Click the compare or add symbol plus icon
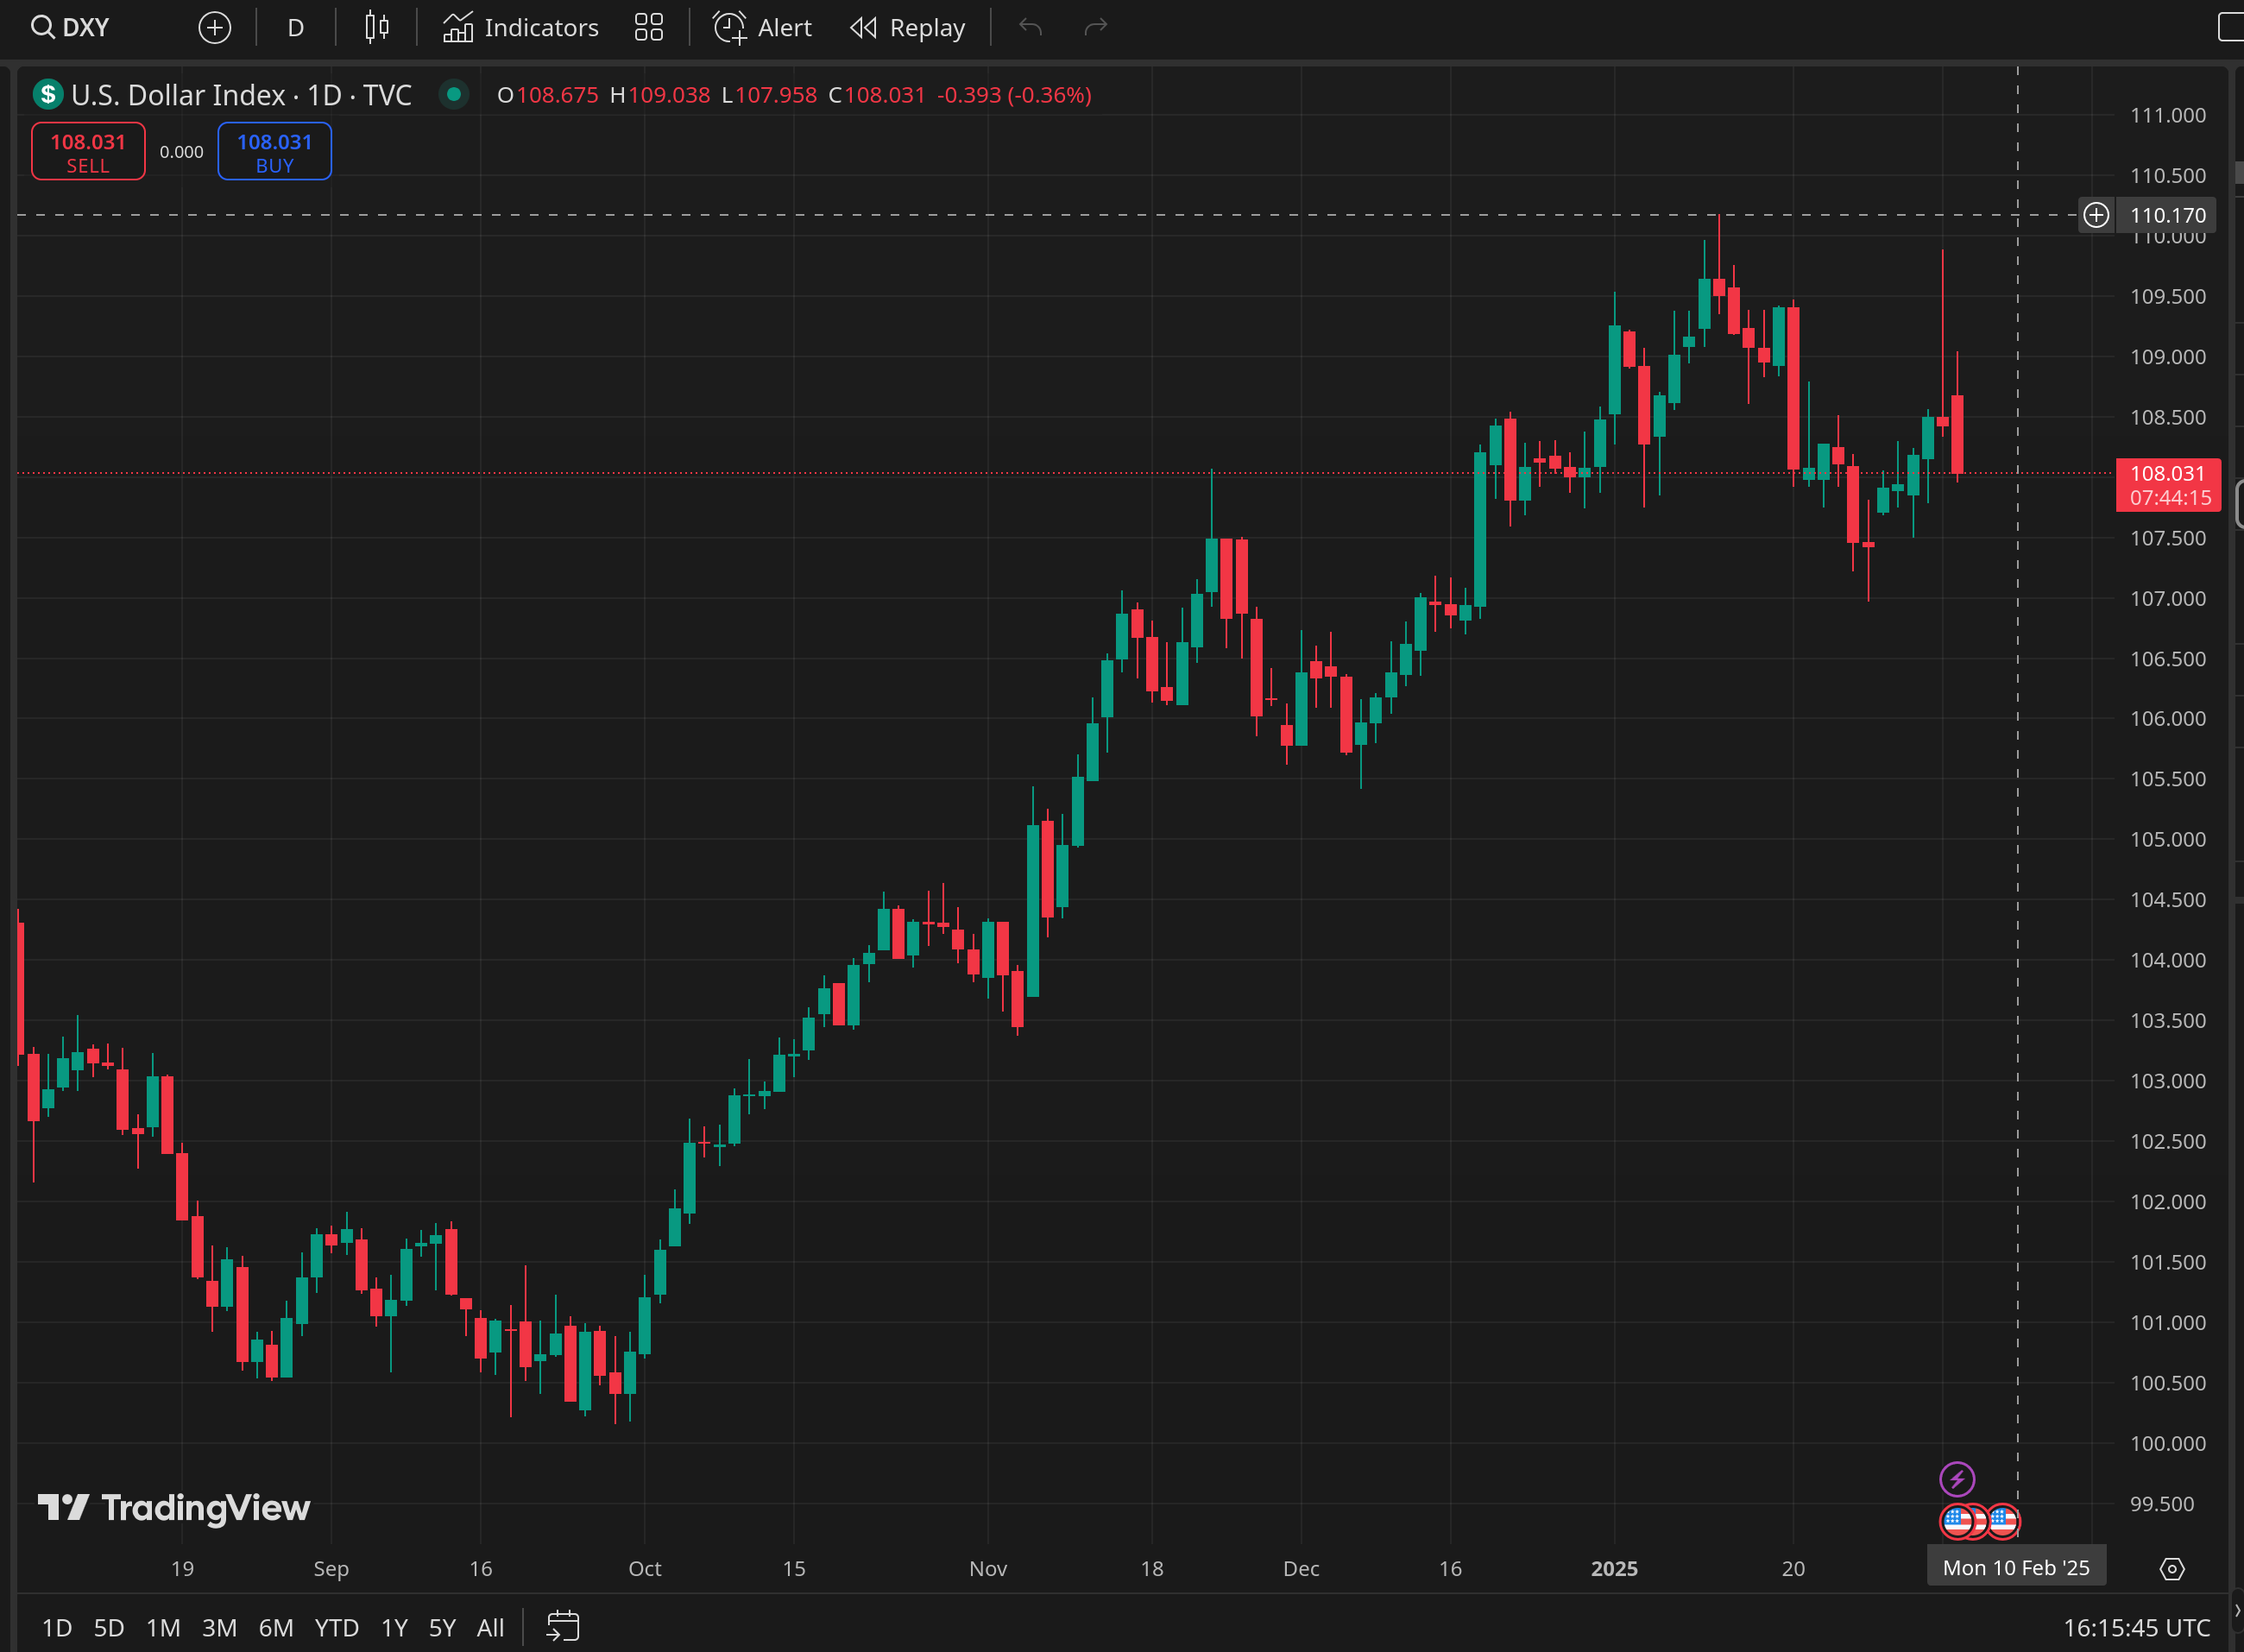Viewport: 2244px width, 1652px height. pyautogui.click(x=214, y=28)
